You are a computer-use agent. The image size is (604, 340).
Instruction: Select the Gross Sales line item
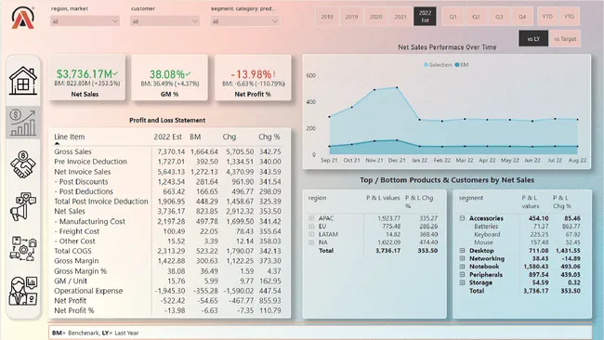[72, 151]
